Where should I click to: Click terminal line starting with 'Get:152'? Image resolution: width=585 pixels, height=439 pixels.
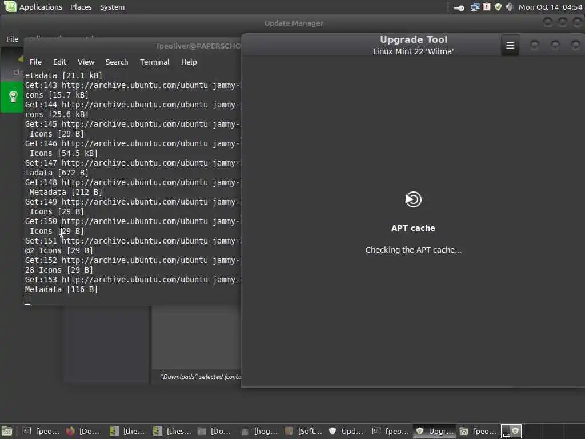133,260
